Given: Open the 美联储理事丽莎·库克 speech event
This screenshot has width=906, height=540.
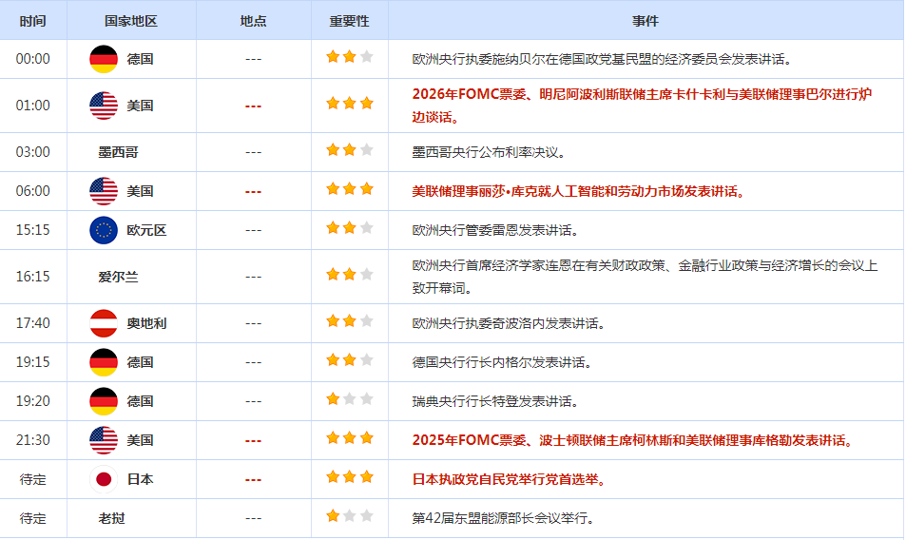Looking at the screenshot, I should pos(577,191).
